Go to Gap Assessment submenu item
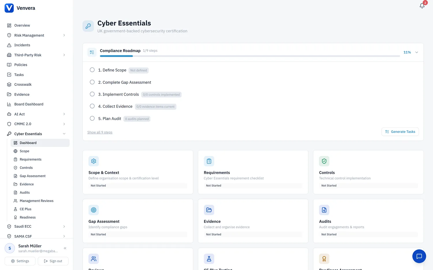 point(40,176)
